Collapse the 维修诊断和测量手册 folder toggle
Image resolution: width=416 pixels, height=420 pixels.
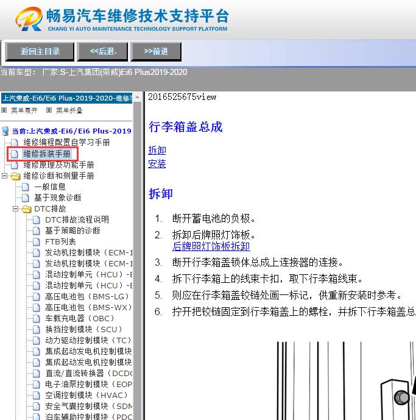pos(4,176)
